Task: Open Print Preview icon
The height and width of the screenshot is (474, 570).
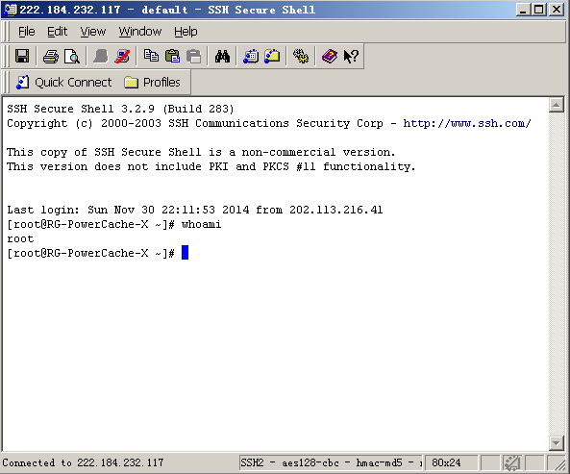Action: pos(72,57)
